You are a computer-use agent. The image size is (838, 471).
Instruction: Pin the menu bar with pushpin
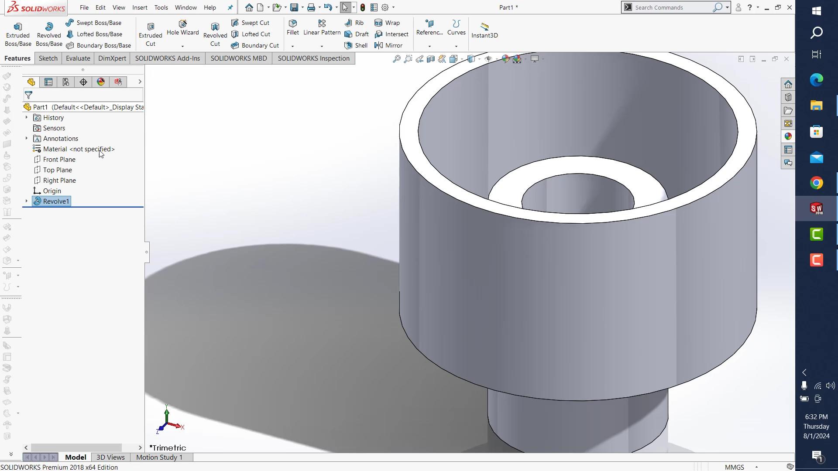tap(230, 7)
